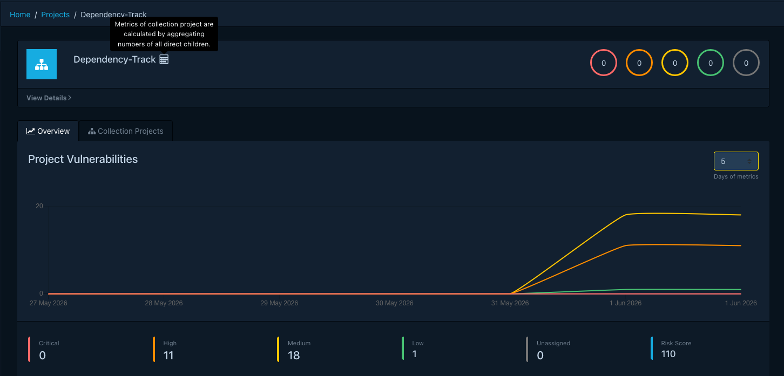
Task: Click the 28 May 2026 axis label
Action: (x=164, y=303)
